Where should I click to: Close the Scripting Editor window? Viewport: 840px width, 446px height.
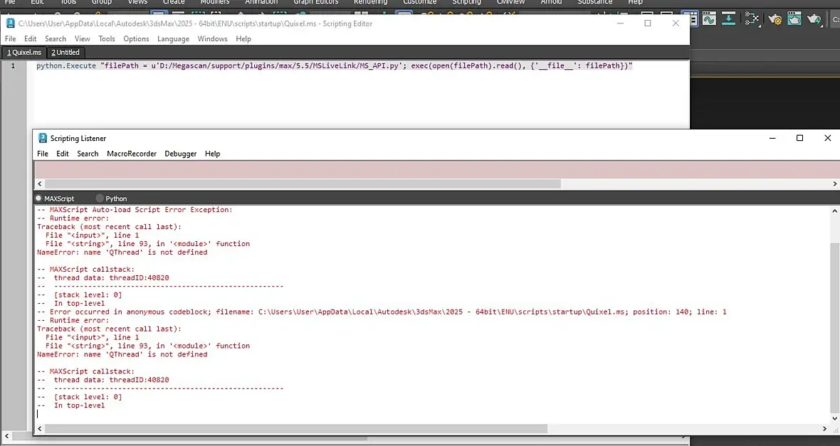point(676,23)
